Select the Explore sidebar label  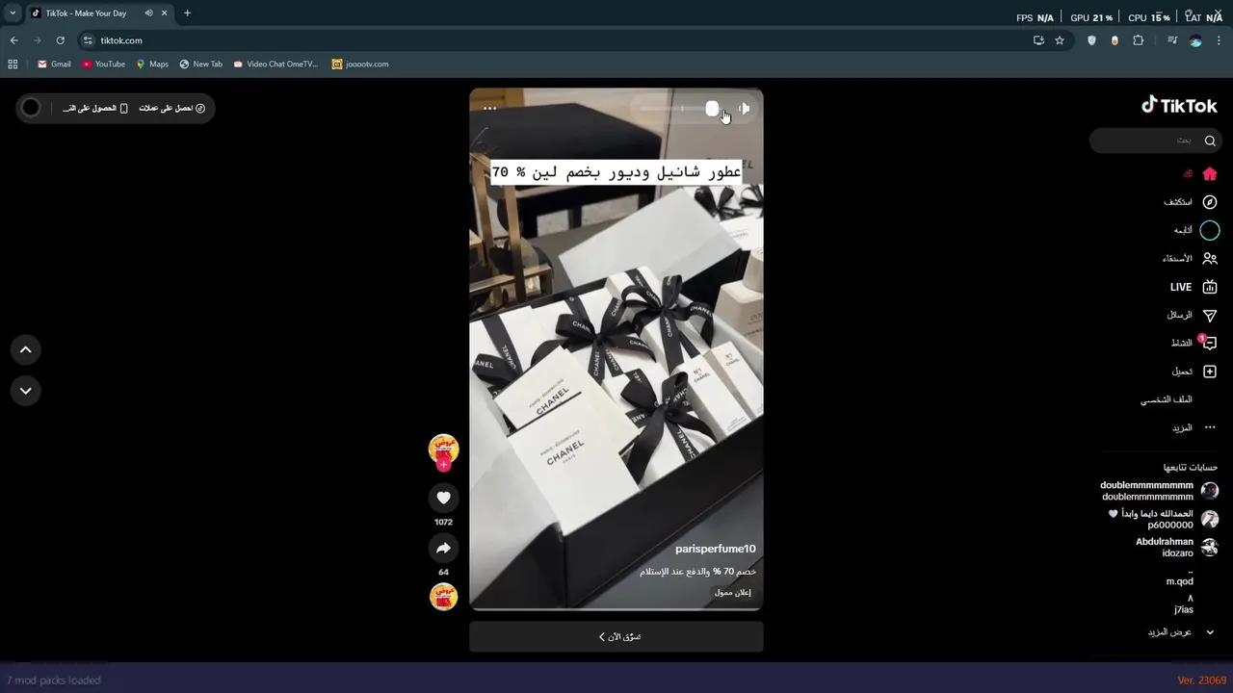[x=1178, y=202]
